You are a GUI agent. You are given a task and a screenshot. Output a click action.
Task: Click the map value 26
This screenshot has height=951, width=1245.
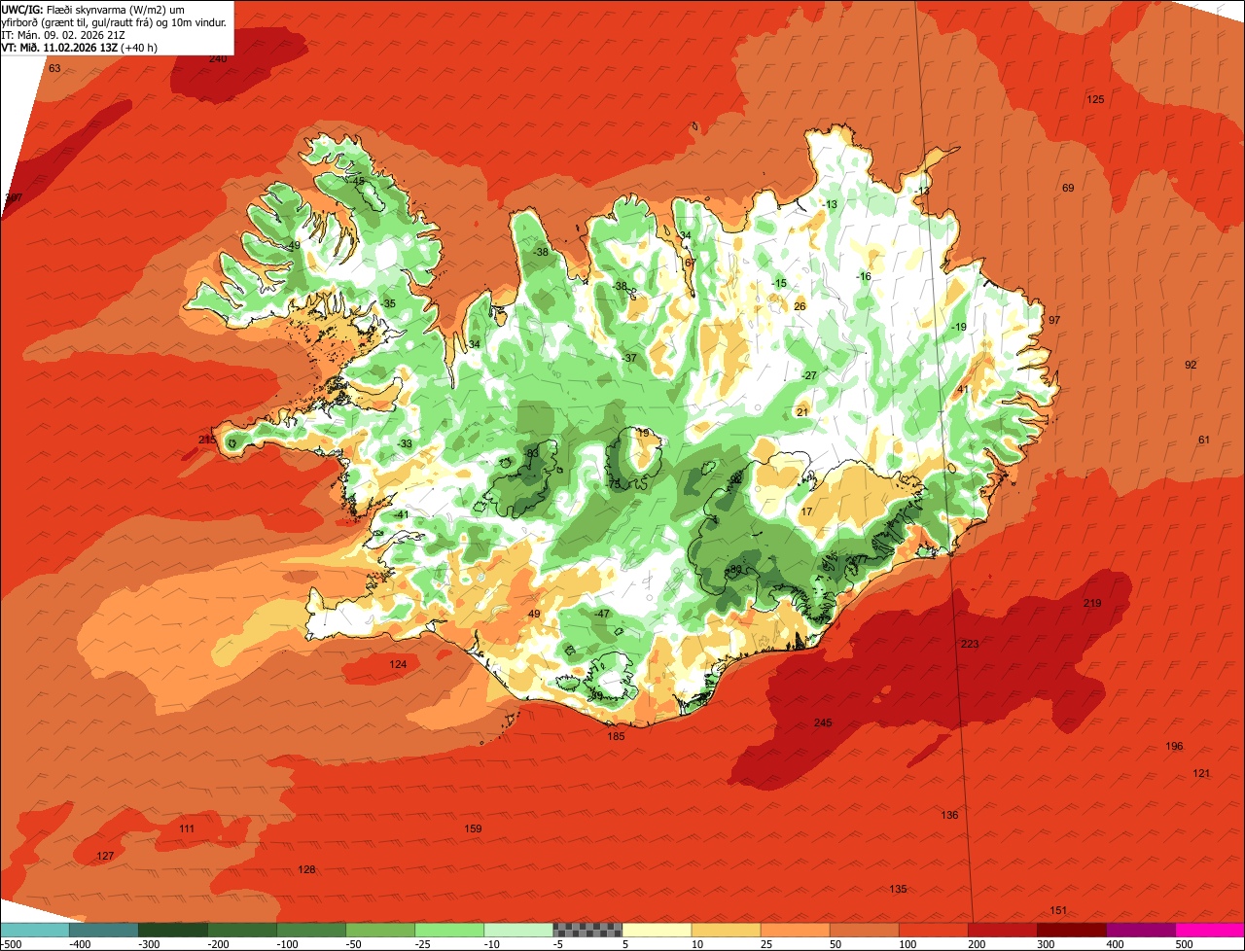pos(800,306)
